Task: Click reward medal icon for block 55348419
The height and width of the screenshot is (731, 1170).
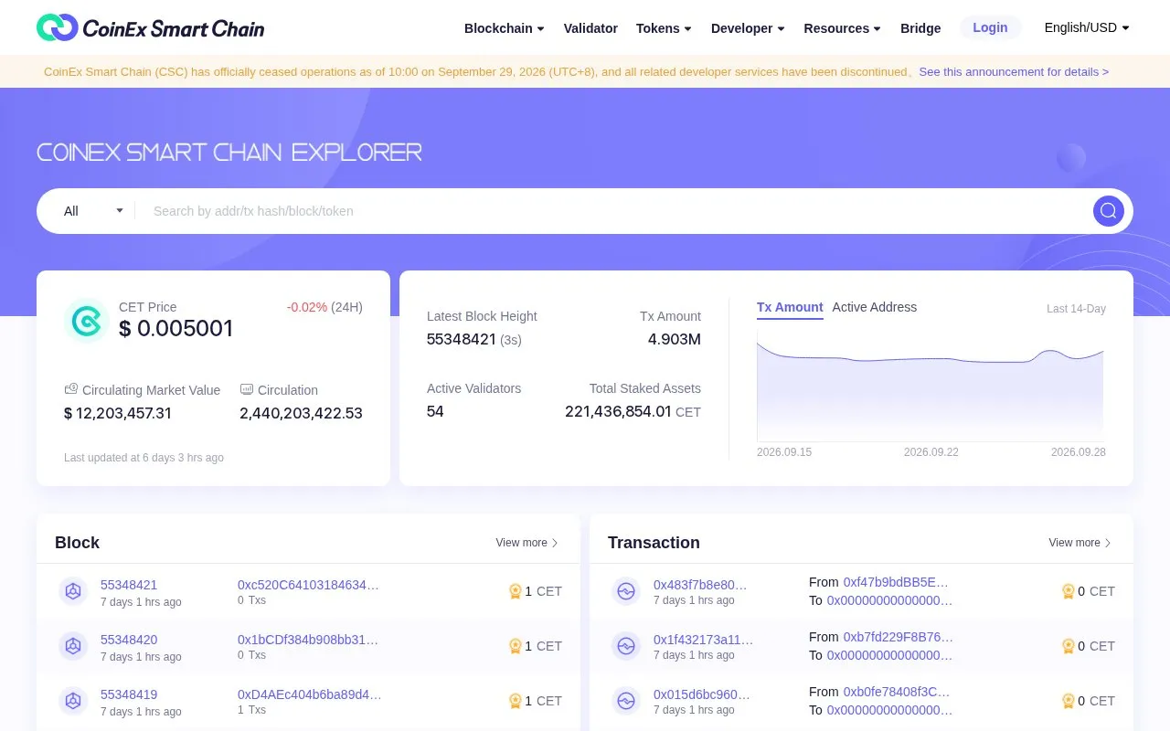Action: [515, 701]
